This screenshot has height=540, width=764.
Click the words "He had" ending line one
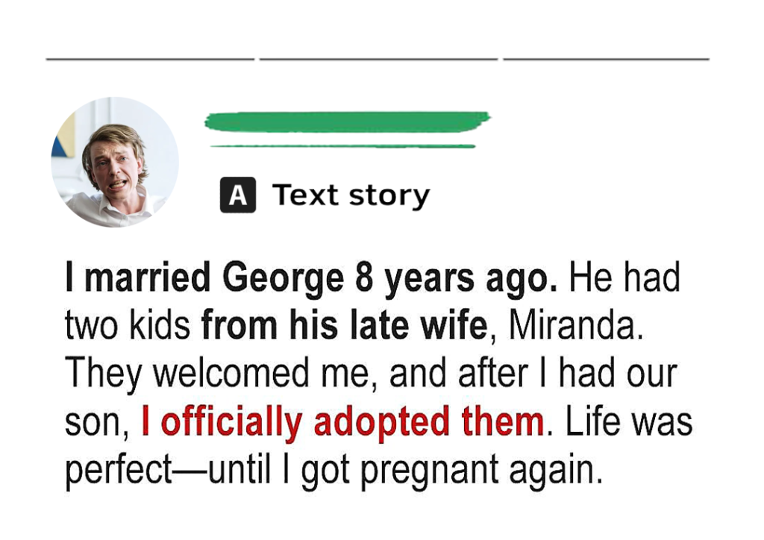click(624, 277)
